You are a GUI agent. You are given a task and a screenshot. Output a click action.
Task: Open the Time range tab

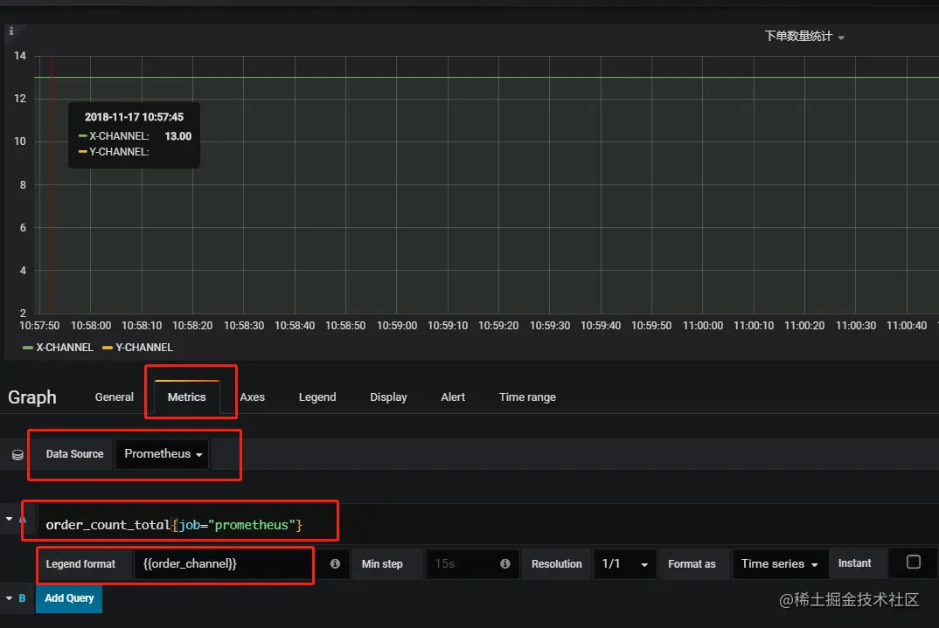click(527, 397)
